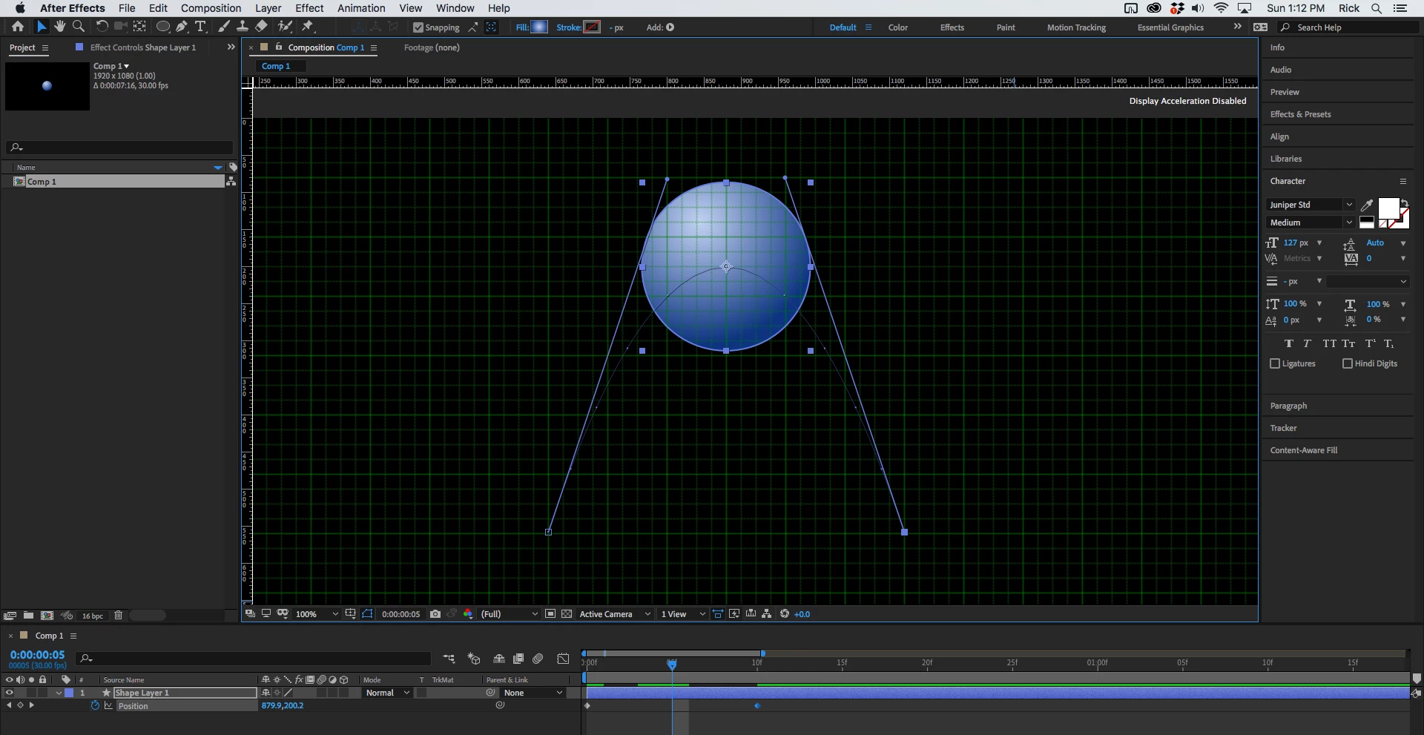This screenshot has height=735, width=1424.
Task: Hide Shape Layer 1 with eye toggle
Action: (9, 693)
